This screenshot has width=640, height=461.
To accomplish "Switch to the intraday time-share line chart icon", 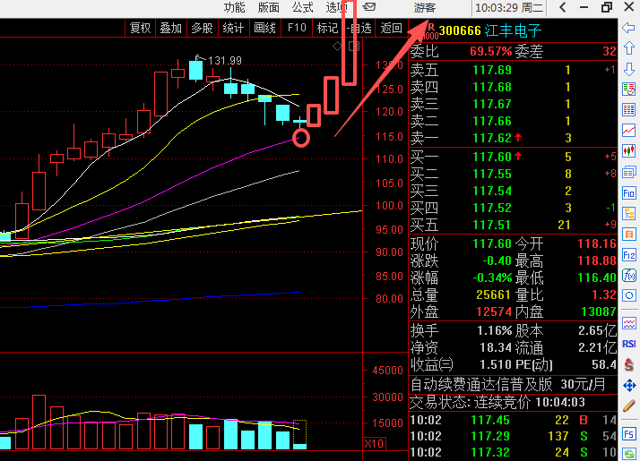I will (628, 131).
